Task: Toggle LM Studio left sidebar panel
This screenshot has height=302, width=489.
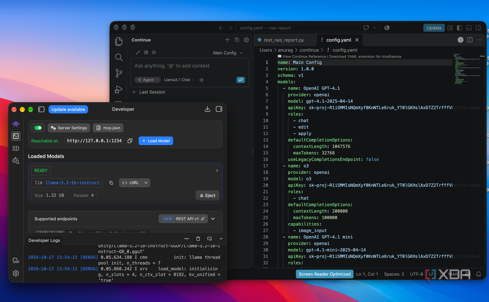Action: (x=41, y=110)
